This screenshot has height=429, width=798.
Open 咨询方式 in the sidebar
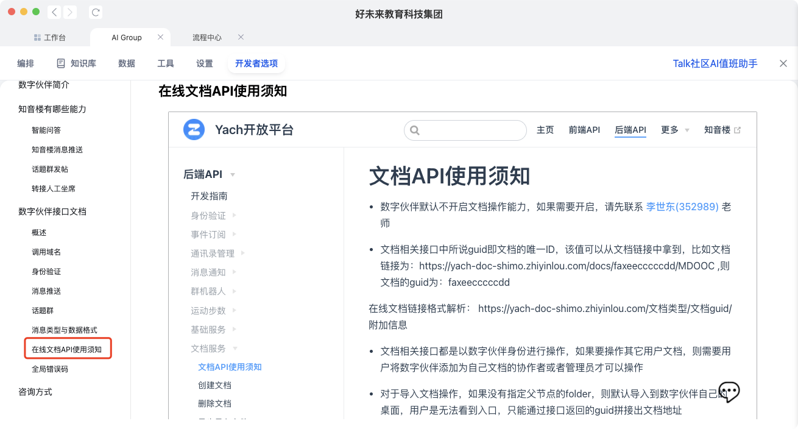[x=35, y=392]
